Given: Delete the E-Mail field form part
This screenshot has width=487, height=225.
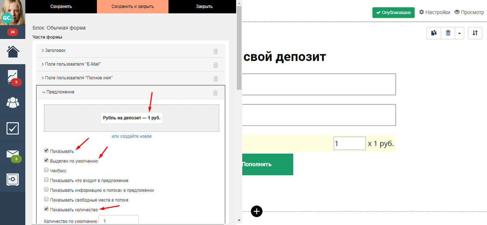Looking at the screenshot, I should tap(215, 65).
